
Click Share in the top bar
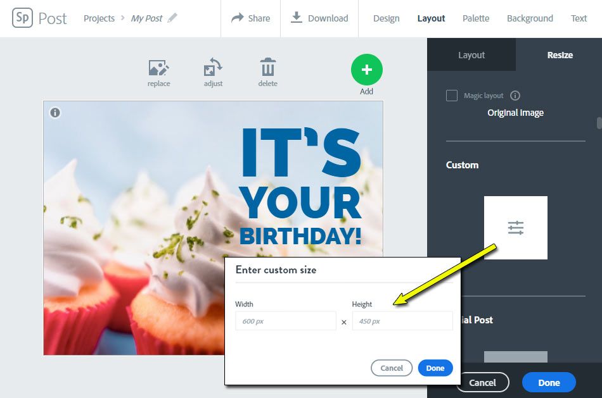pos(251,18)
